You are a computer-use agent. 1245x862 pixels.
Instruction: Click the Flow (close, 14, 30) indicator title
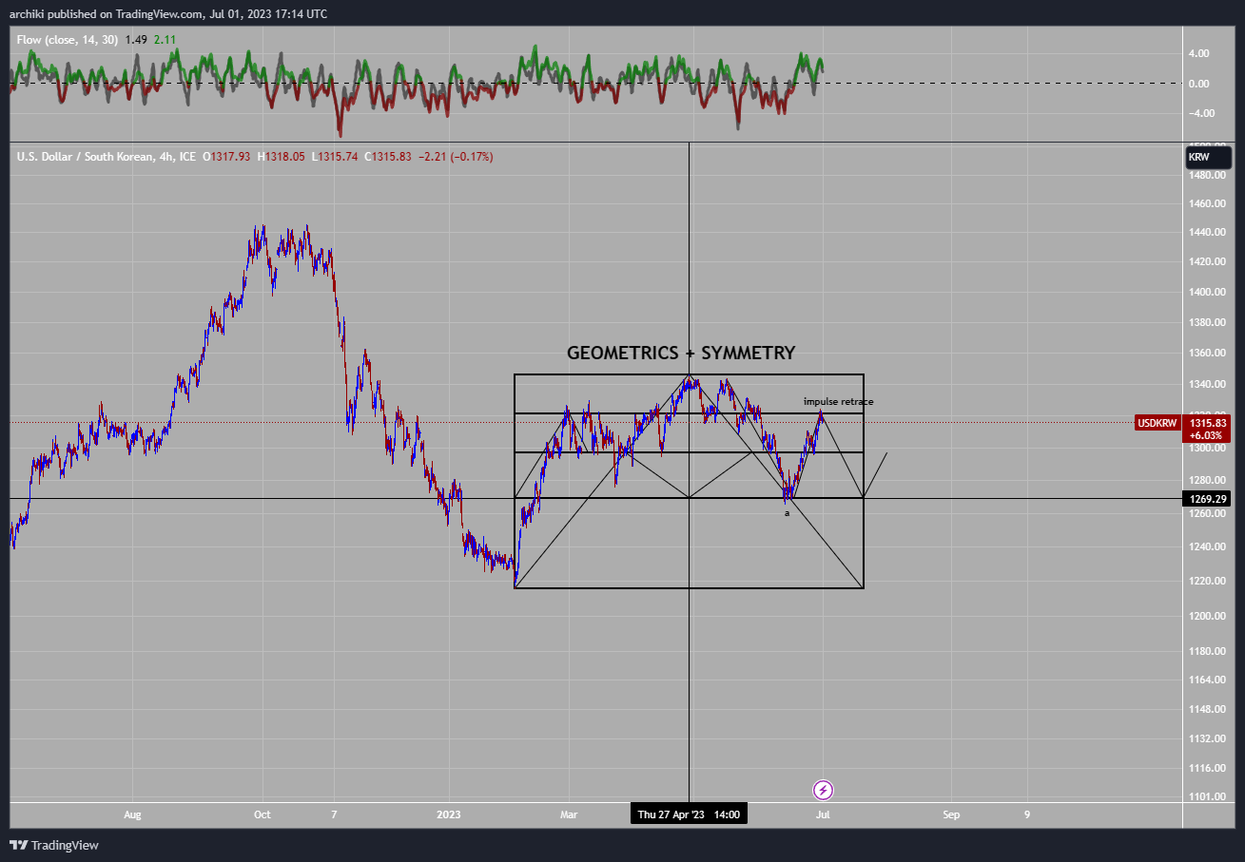67,39
